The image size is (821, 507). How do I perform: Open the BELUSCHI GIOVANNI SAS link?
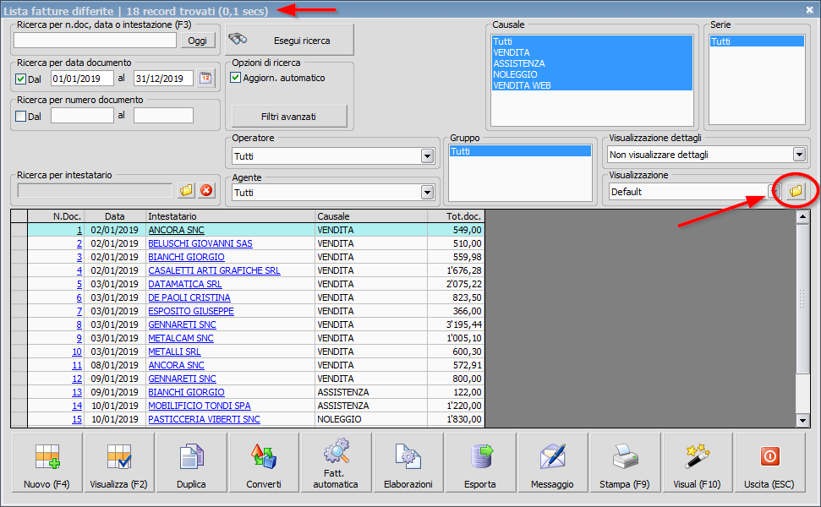pyautogui.click(x=200, y=243)
